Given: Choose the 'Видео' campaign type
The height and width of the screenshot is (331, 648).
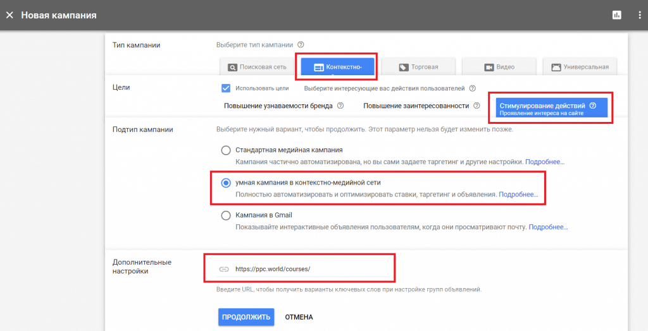Looking at the screenshot, I should click(499, 67).
